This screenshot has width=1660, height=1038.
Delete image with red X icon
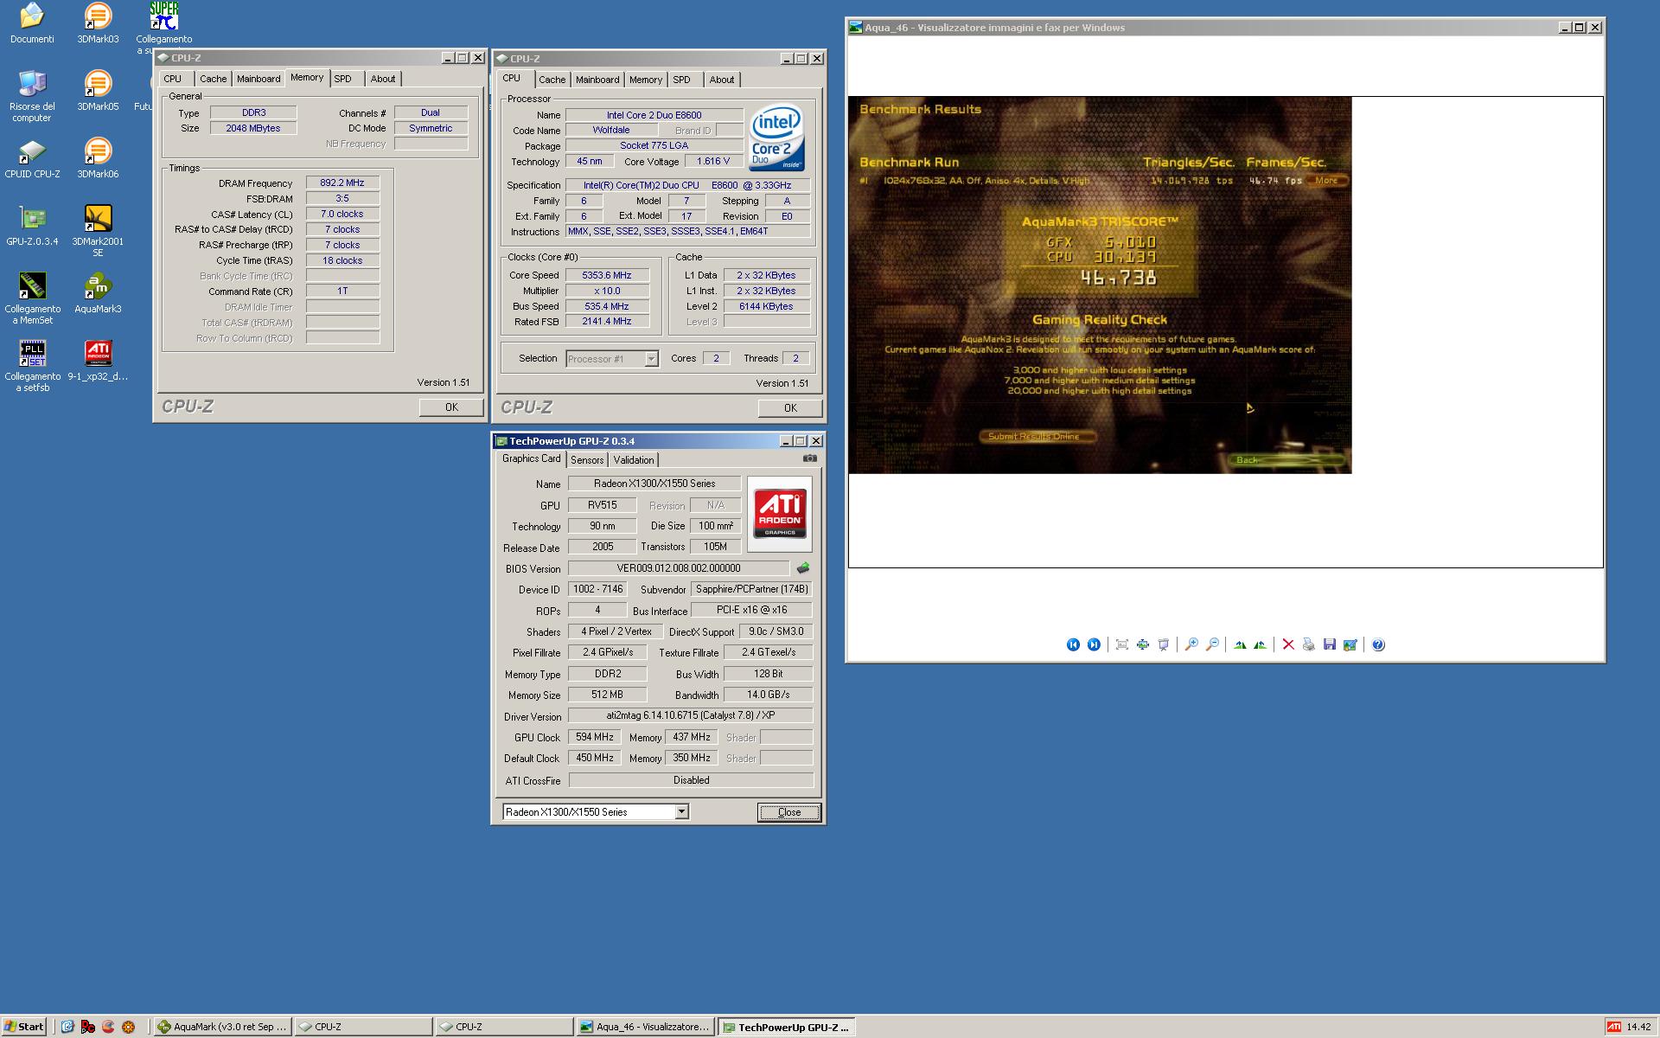pos(1288,644)
